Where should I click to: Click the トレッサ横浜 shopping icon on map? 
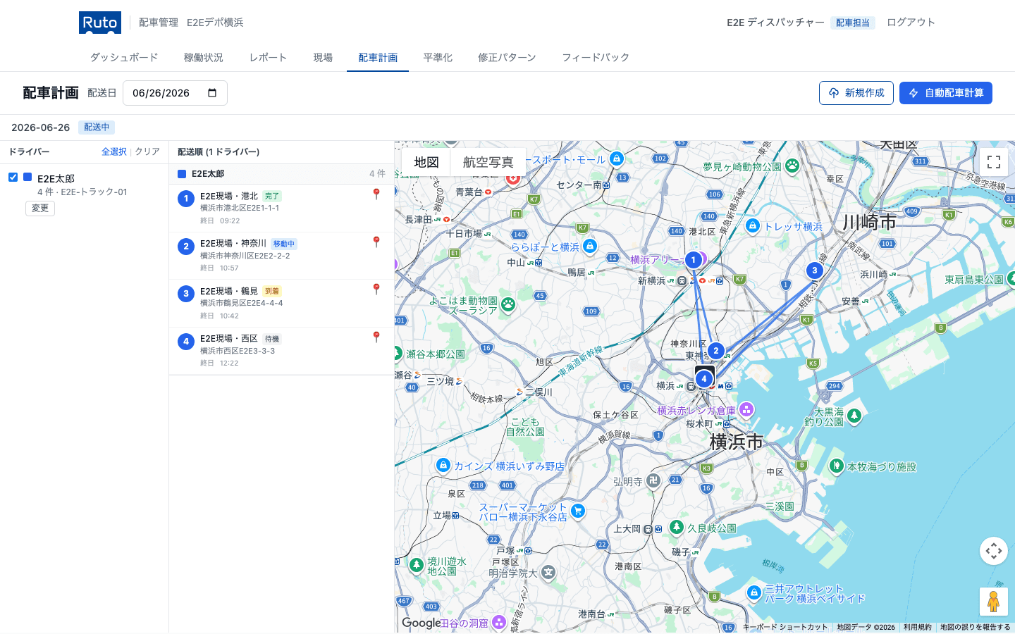pos(753,225)
